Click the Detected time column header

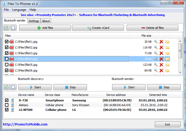click(x=151, y=95)
